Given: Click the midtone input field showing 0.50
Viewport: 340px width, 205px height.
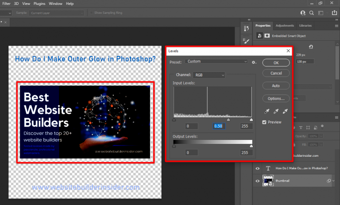Looking at the screenshot, I should [x=219, y=126].
